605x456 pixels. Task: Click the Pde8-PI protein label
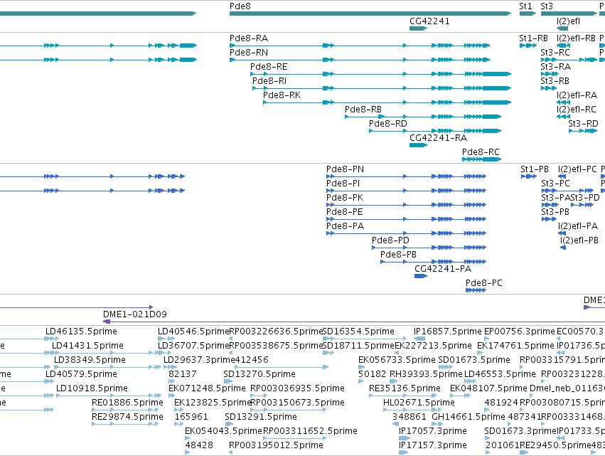pos(343,184)
